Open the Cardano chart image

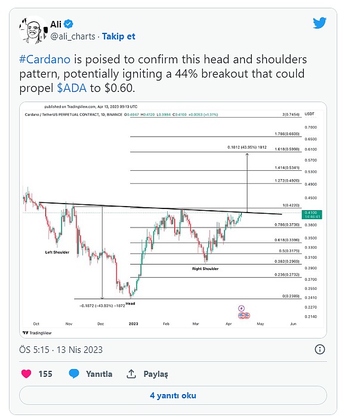173,220
